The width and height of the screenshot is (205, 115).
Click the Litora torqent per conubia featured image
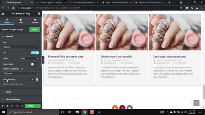[122, 32]
